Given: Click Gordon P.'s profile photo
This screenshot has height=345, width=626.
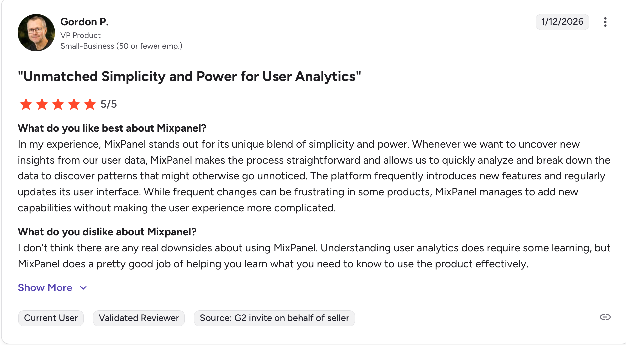Looking at the screenshot, I should pyautogui.click(x=36, y=33).
